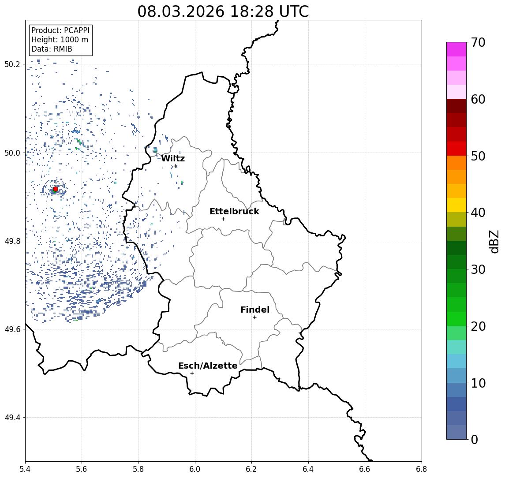Click the longitude label 5.4

[25, 469]
